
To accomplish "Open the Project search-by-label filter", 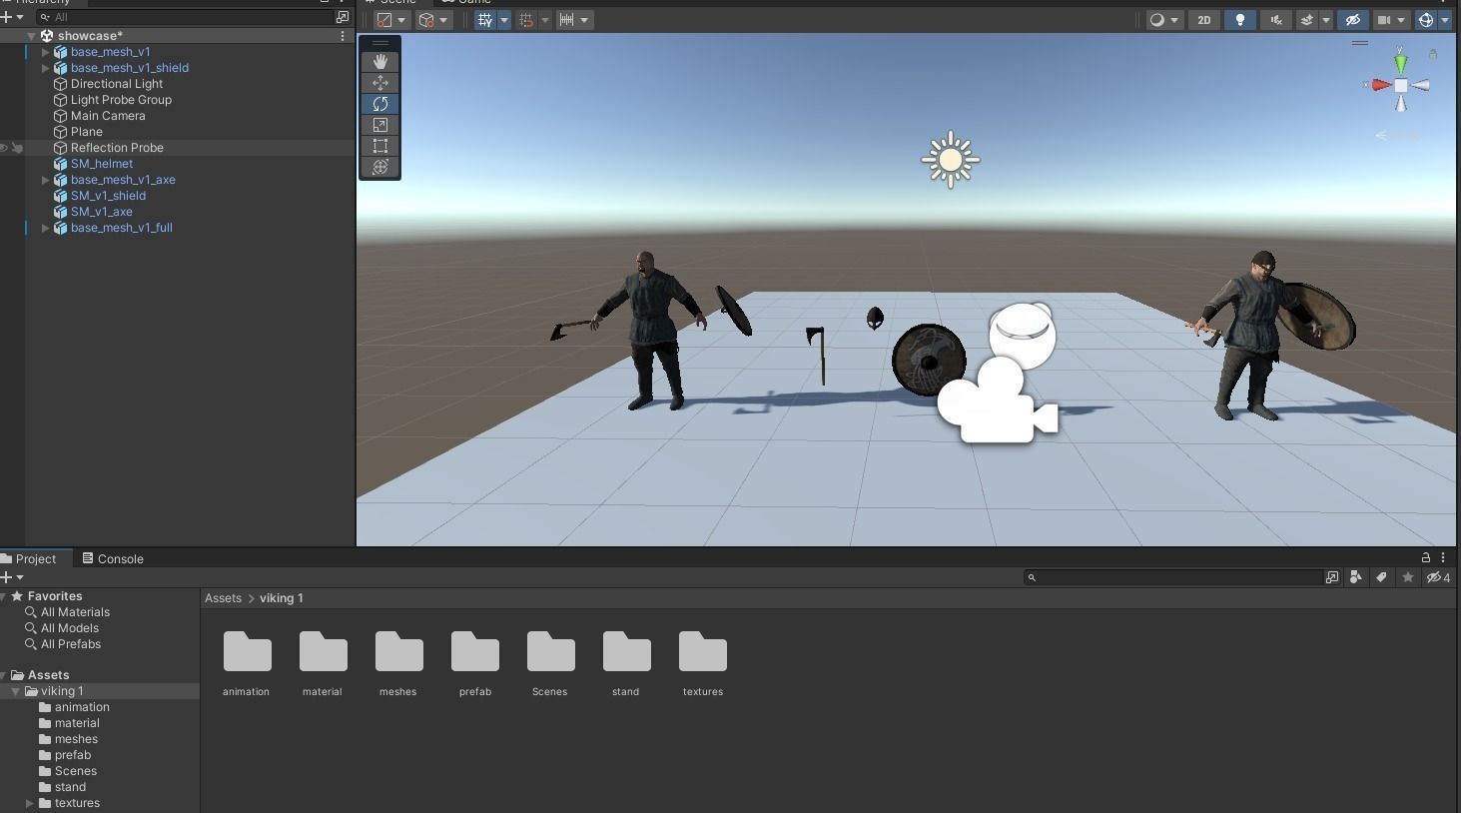I will click(1382, 577).
